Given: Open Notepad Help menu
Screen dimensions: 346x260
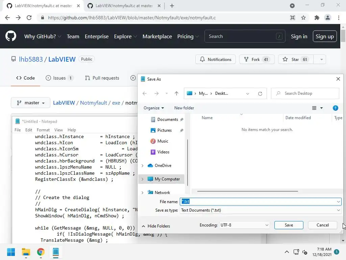Looking at the screenshot, I should pos(72,130).
